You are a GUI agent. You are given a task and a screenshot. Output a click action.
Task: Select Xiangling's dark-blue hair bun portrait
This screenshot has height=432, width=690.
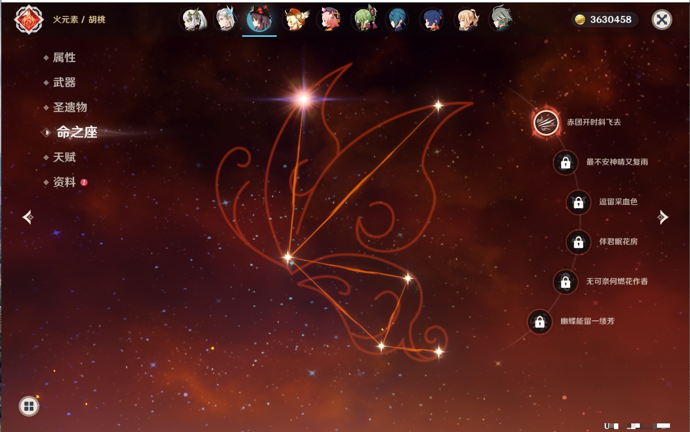432,20
